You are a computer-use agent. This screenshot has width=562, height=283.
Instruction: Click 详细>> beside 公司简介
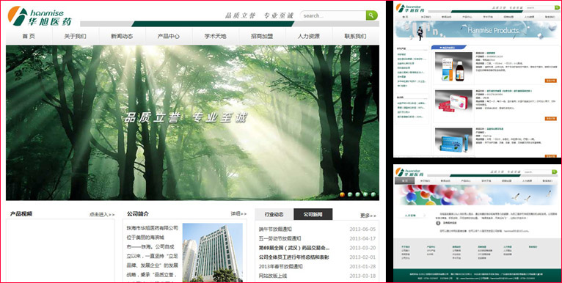pos(238,214)
